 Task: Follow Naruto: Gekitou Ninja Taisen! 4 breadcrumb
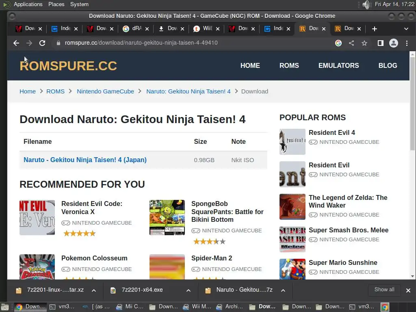pos(188,91)
